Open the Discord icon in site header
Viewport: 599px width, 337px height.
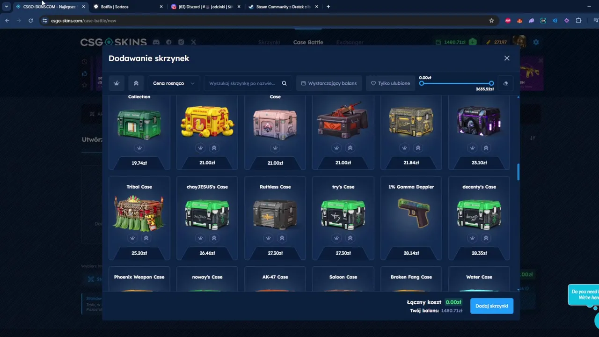(x=156, y=42)
